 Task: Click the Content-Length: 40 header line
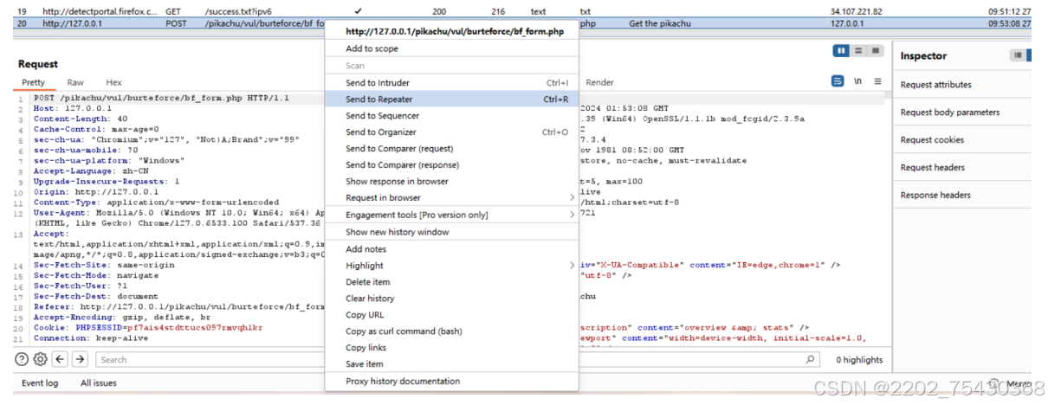(x=81, y=119)
